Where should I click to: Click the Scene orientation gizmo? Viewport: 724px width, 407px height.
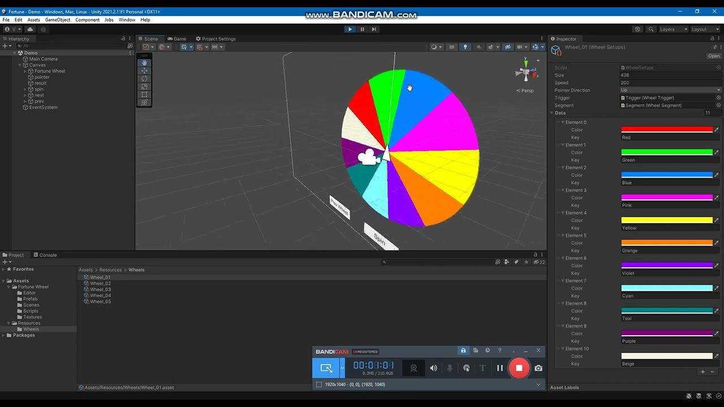(526, 72)
